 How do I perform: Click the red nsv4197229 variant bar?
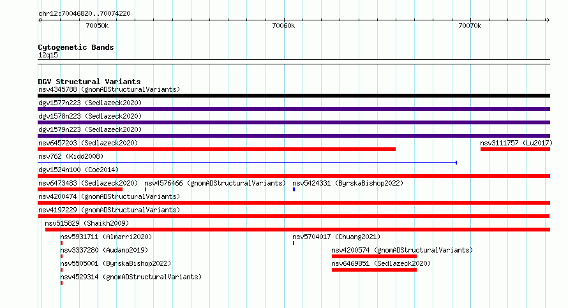[x=294, y=216]
